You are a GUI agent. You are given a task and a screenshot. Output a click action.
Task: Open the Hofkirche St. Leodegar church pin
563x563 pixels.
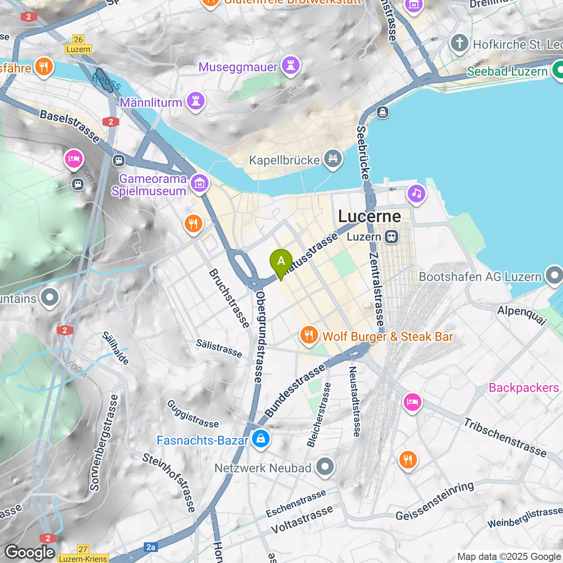tap(460, 44)
